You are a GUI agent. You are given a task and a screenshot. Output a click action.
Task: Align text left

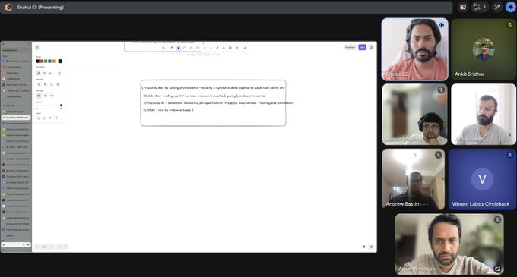click(39, 96)
